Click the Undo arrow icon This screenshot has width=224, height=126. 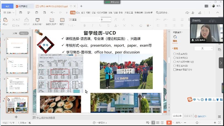[x=53, y=12]
